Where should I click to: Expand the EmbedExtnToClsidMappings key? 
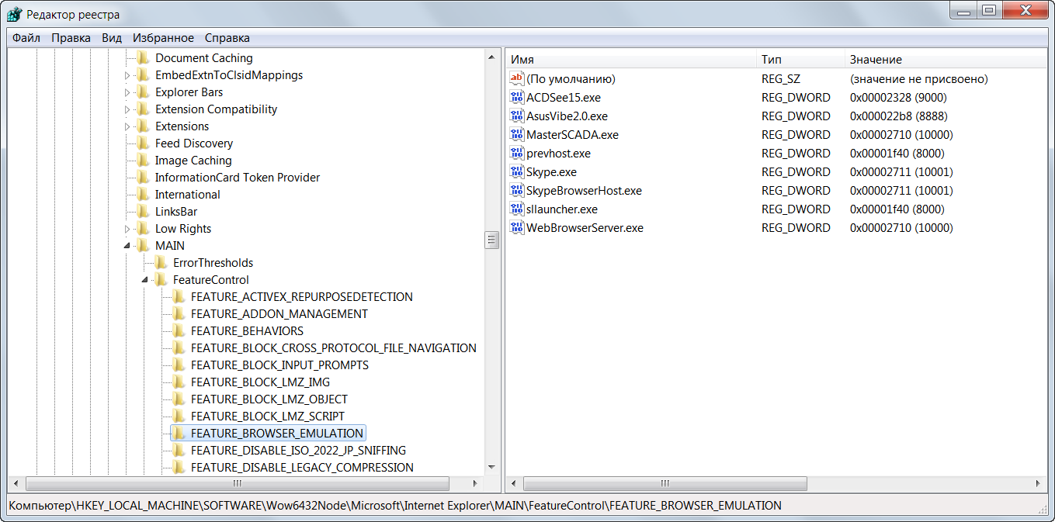pos(127,75)
